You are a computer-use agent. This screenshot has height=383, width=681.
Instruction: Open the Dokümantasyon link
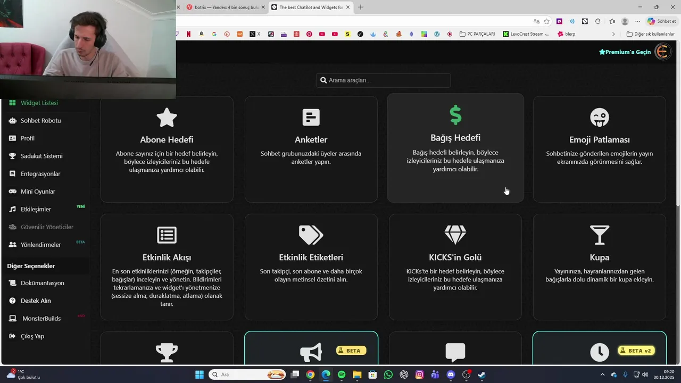(x=43, y=283)
